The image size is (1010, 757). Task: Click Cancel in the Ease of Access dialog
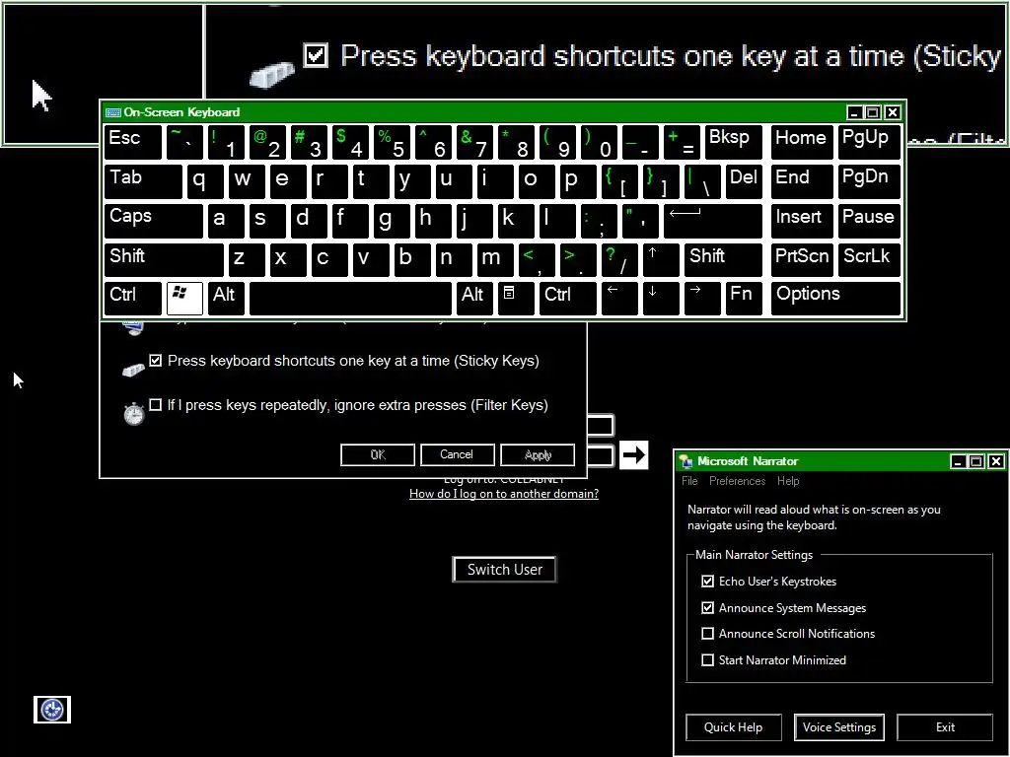tap(457, 454)
